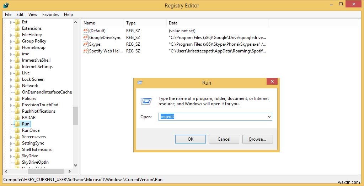The image size is (364, 186).
Task: Expand the FileHistory tree node
Action: pos(11,35)
